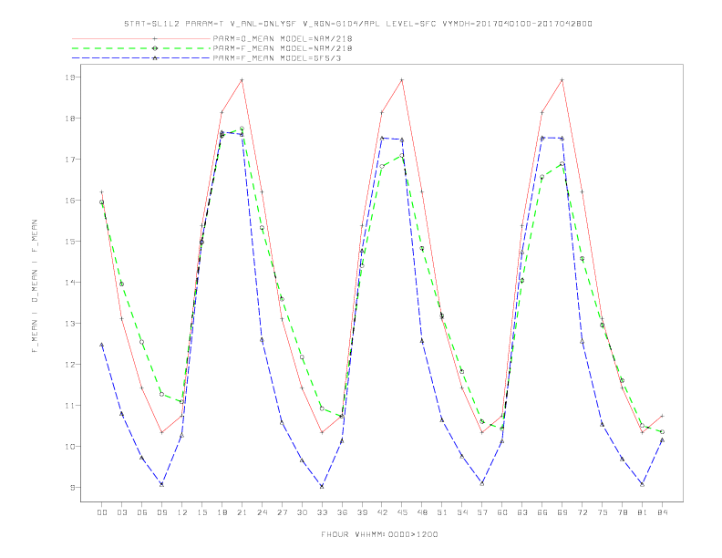Image resolution: width=722 pixels, height=558 pixels.
Task: Click x-axis tick label 75
Action: tap(603, 512)
